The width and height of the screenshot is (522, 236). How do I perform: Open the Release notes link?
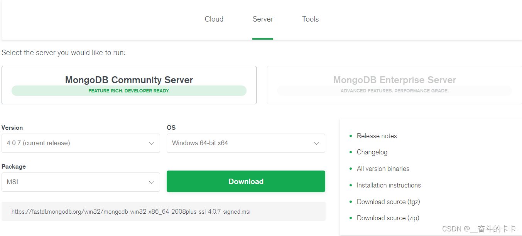tap(377, 136)
